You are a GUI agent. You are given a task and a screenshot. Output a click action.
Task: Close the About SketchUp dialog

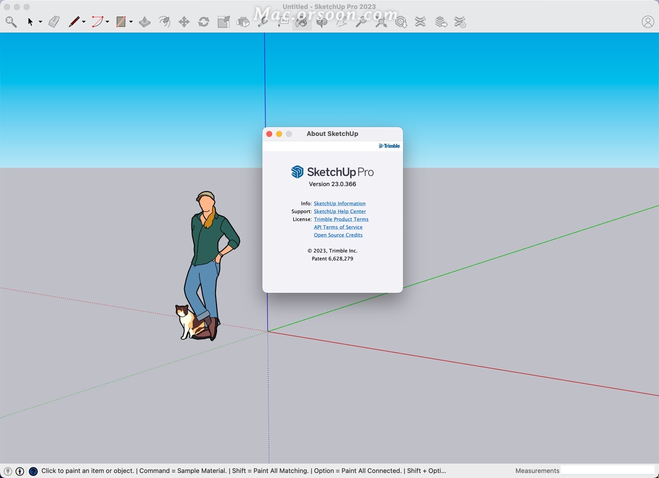point(269,134)
